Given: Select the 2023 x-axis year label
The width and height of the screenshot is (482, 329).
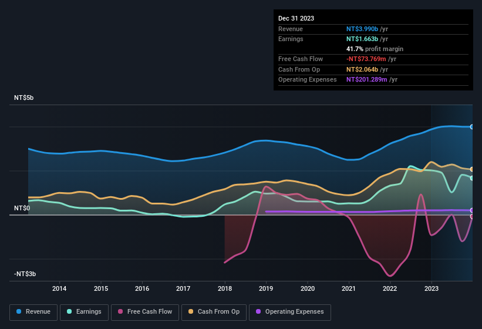Looking at the screenshot, I should coord(432,288).
